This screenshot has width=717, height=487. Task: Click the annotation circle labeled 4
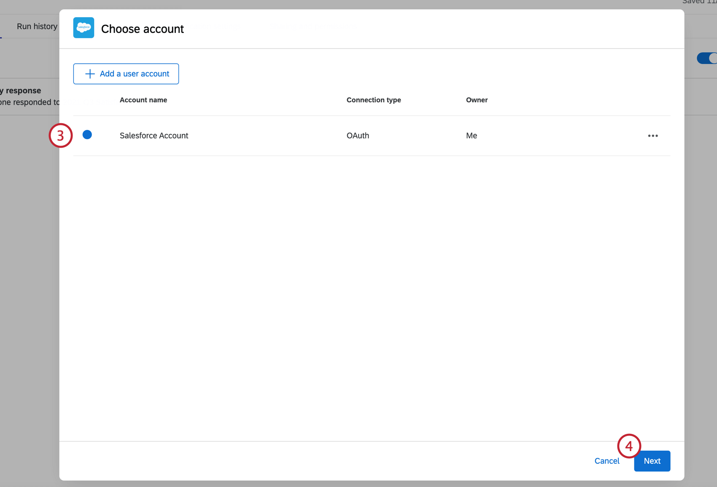coord(629,446)
